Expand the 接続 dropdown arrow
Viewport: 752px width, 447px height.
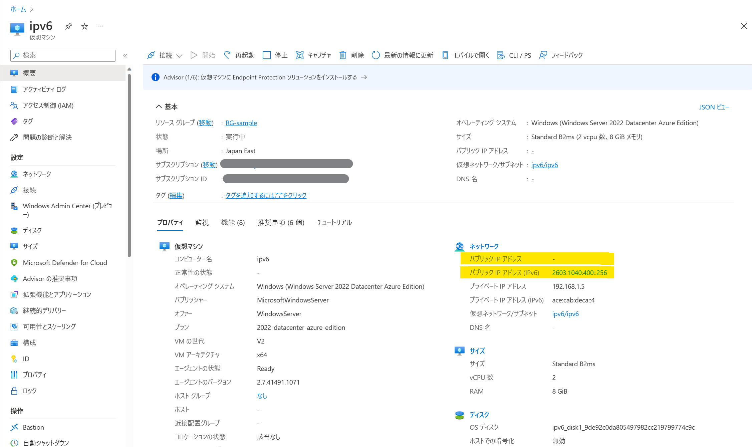tap(179, 56)
